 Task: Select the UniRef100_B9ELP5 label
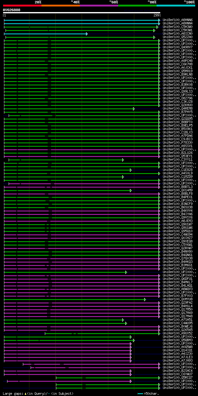tap(178, 126)
